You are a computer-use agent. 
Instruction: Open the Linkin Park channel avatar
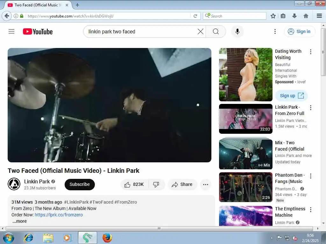click(x=14, y=184)
